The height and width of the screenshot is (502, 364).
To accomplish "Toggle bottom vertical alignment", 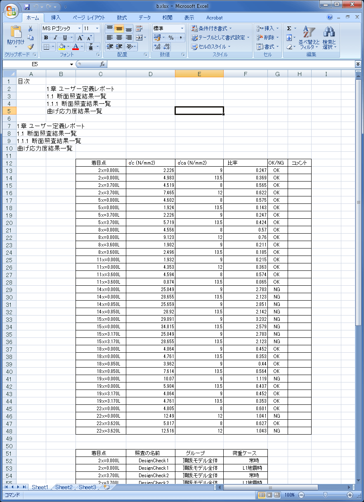I will pyautogui.click(x=129, y=29).
